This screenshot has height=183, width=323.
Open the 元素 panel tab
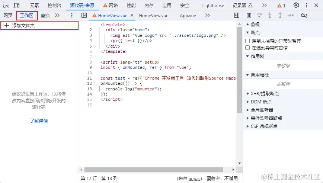(34, 6)
